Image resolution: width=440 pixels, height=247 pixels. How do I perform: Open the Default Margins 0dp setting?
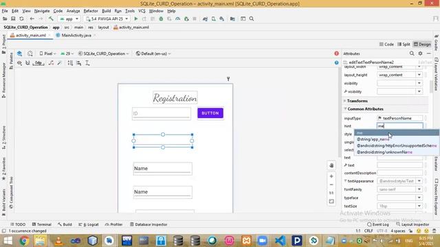38,63
